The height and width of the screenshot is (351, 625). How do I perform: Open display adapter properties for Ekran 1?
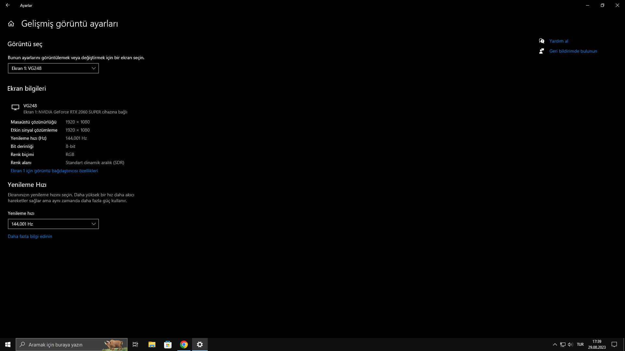coord(54,171)
